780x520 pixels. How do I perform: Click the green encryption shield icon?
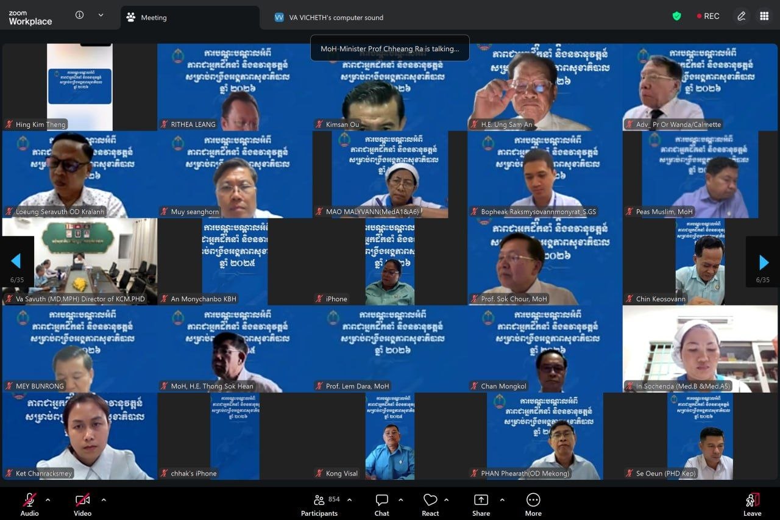pyautogui.click(x=676, y=16)
